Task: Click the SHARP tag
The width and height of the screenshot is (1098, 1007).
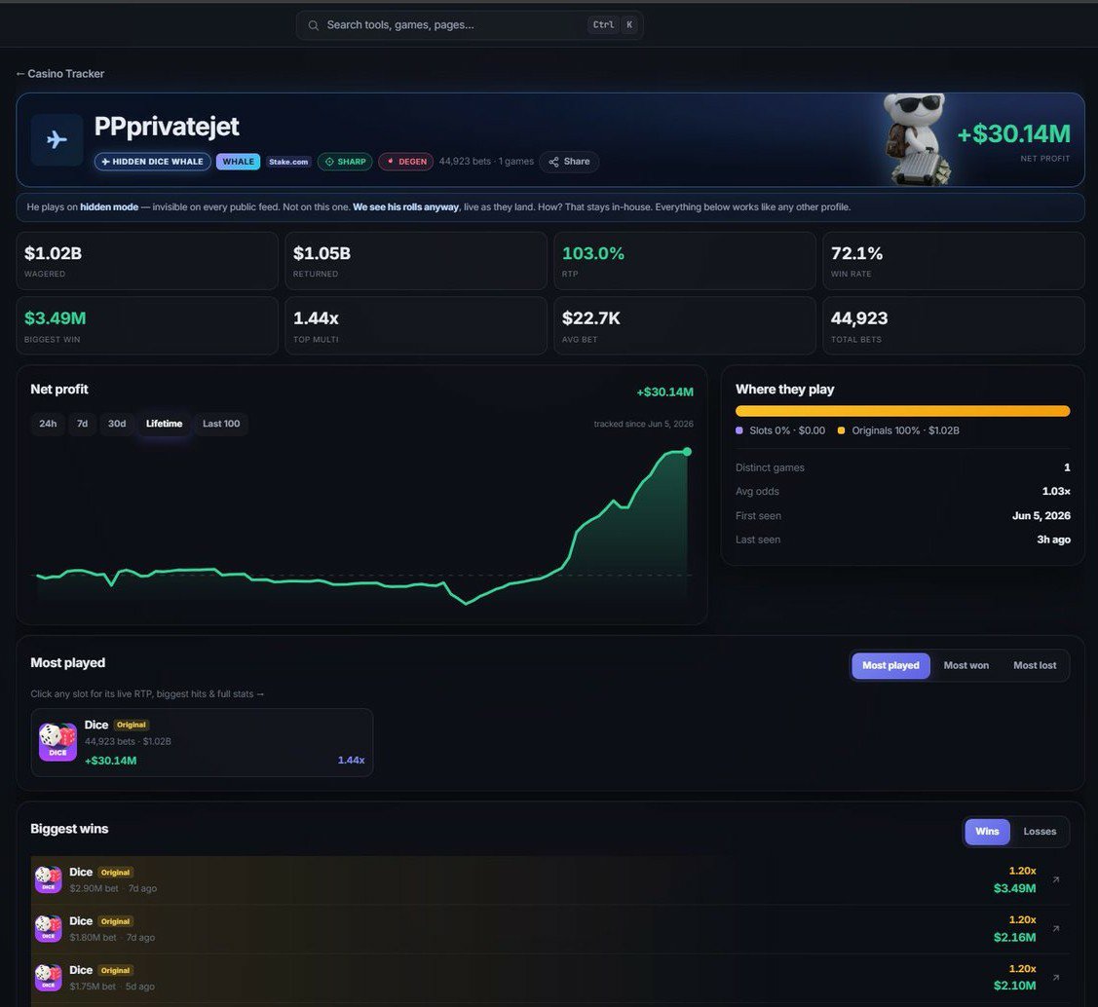Action: pyautogui.click(x=345, y=162)
